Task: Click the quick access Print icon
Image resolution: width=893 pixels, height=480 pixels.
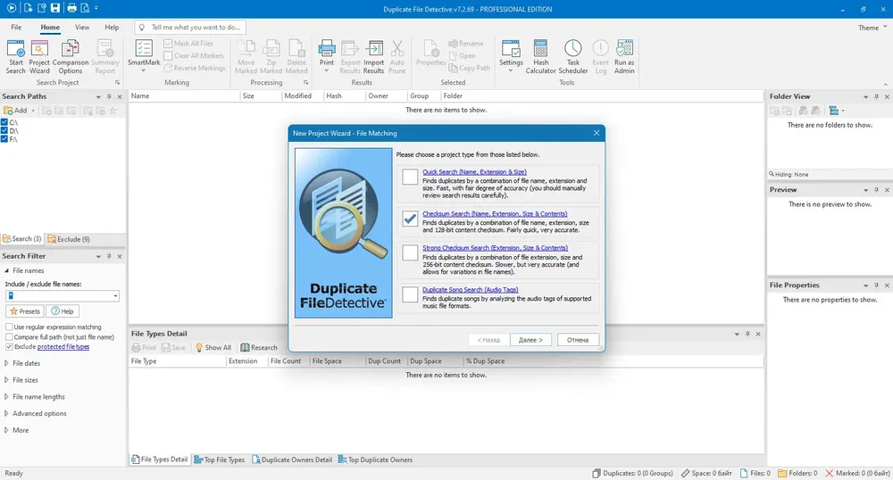Action: (x=71, y=8)
